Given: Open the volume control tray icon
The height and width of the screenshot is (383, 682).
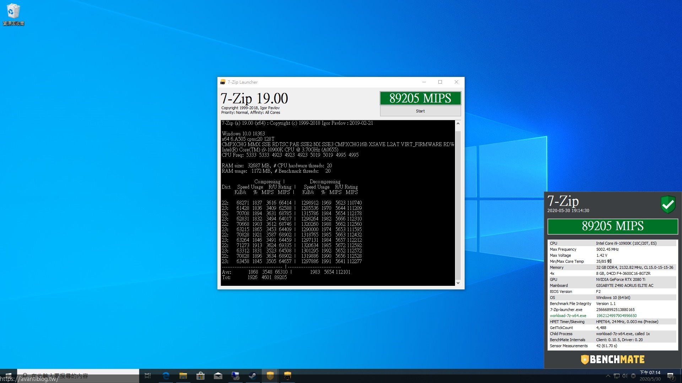Looking at the screenshot, I should (x=625, y=376).
